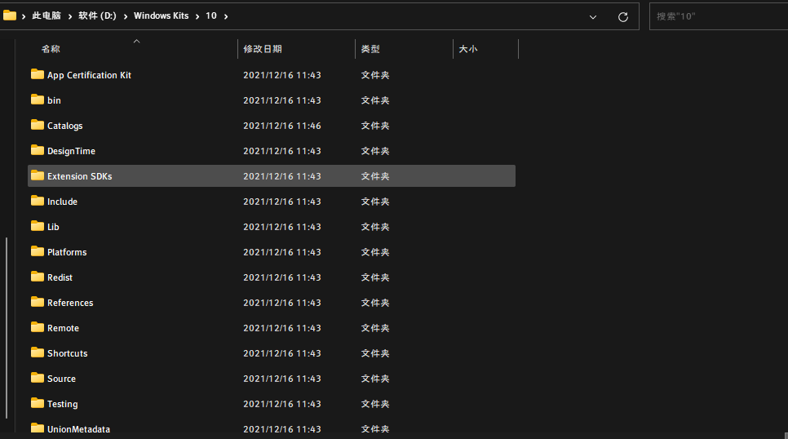Click the Include folder icon
This screenshot has height=439, width=788.
pyautogui.click(x=38, y=201)
